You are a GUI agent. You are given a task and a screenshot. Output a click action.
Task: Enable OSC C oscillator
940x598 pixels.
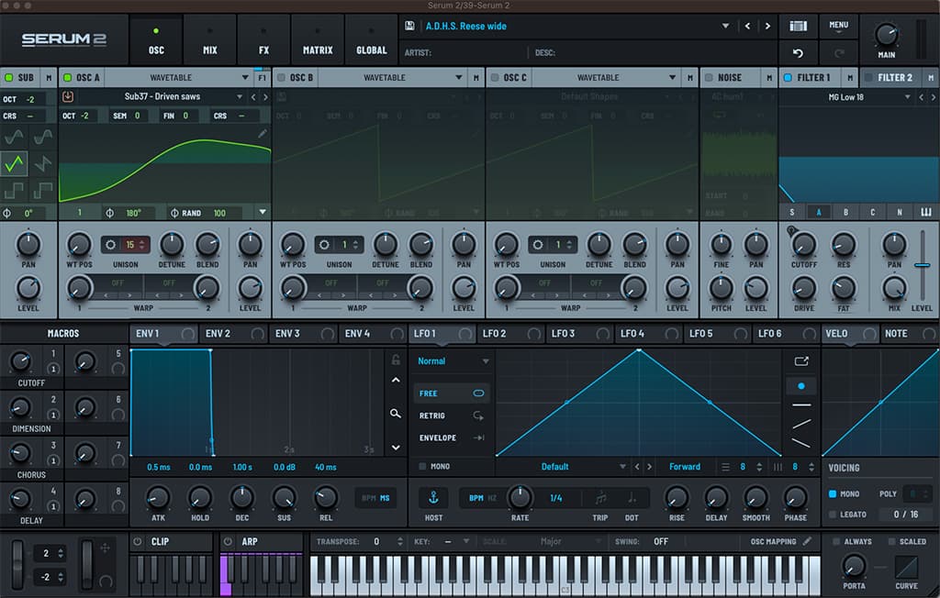[495, 78]
